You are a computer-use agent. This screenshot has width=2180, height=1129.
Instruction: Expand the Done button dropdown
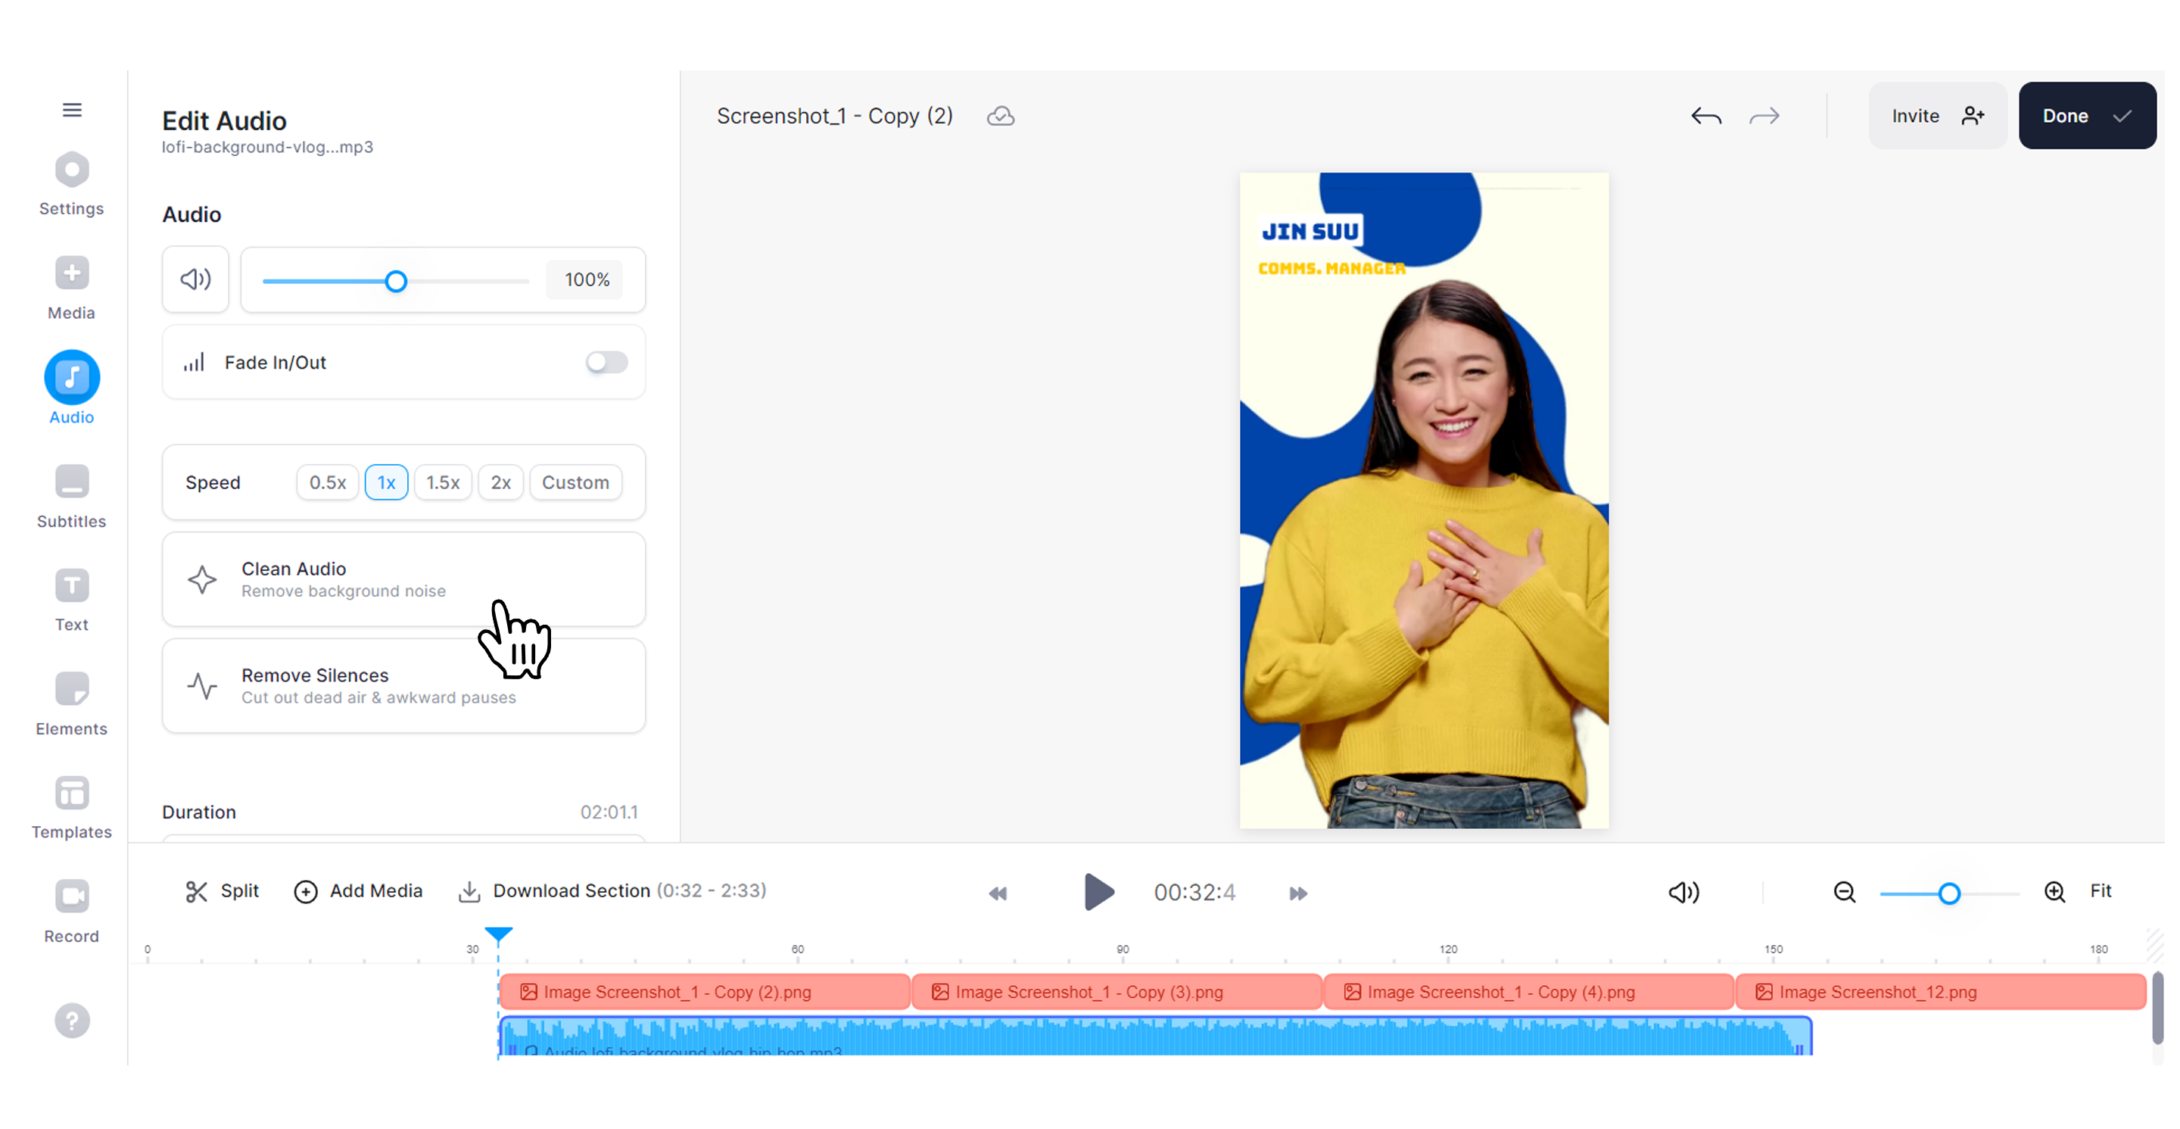click(2122, 116)
